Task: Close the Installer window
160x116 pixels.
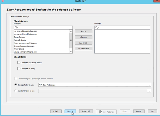Action: [x=157, y=1]
